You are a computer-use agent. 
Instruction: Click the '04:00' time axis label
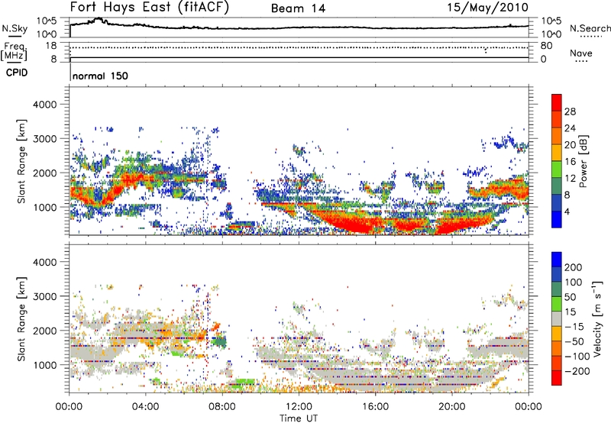(x=145, y=407)
